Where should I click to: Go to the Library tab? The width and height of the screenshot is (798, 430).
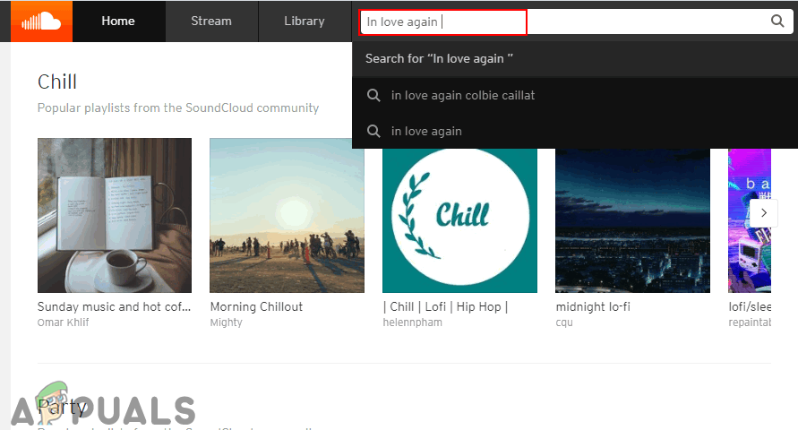tap(305, 21)
